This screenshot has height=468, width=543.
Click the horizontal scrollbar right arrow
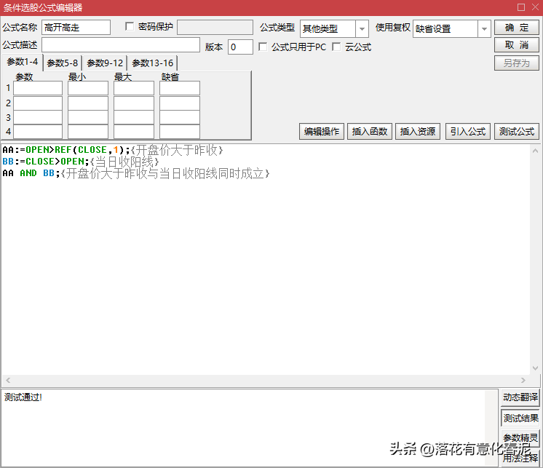(x=523, y=380)
